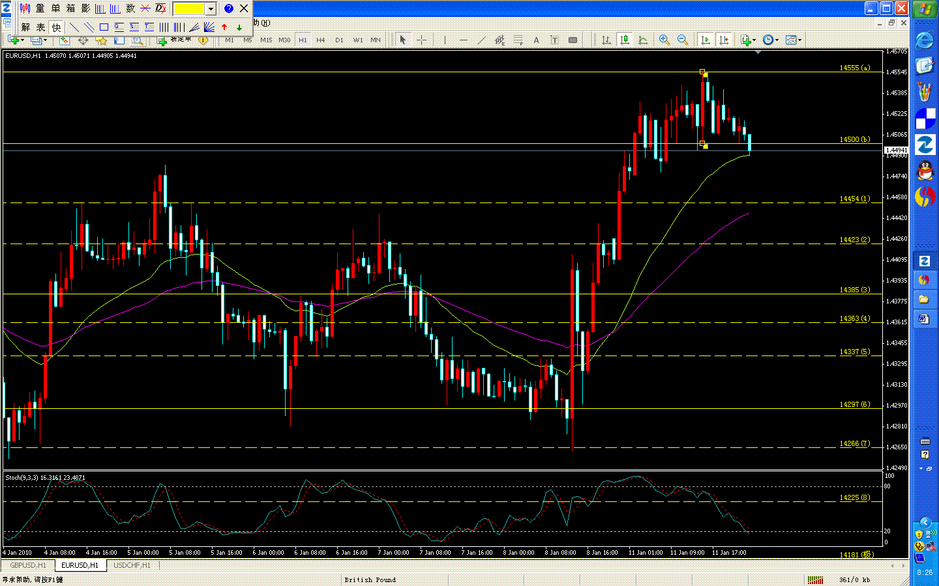Viewport: 939px width, 586px height.
Task: Open the Market Watch window
Action: (x=65, y=40)
